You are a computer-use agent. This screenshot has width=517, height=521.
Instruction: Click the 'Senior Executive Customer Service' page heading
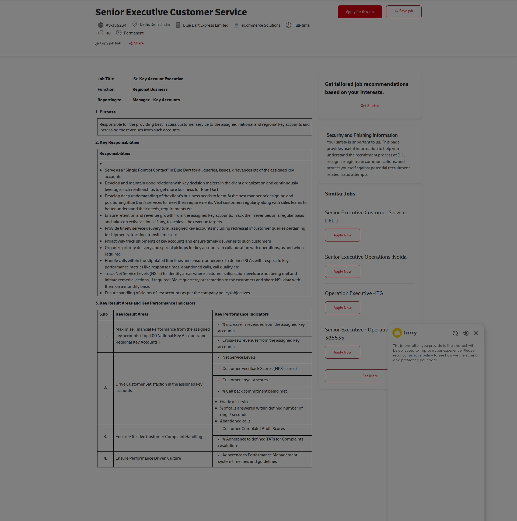[171, 12]
